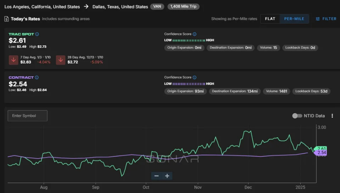Click TRAC spot High $2.73 value
The height and width of the screenshot is (193, 340).
coord(42,47)
